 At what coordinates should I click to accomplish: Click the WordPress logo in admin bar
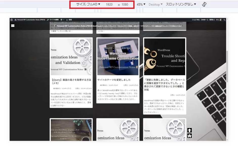pyautogui.click(x=12, y=20)
